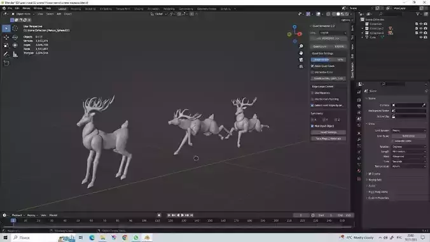Open the View Layer properties tab icon

pyautogui.click(x=359, y=112)
